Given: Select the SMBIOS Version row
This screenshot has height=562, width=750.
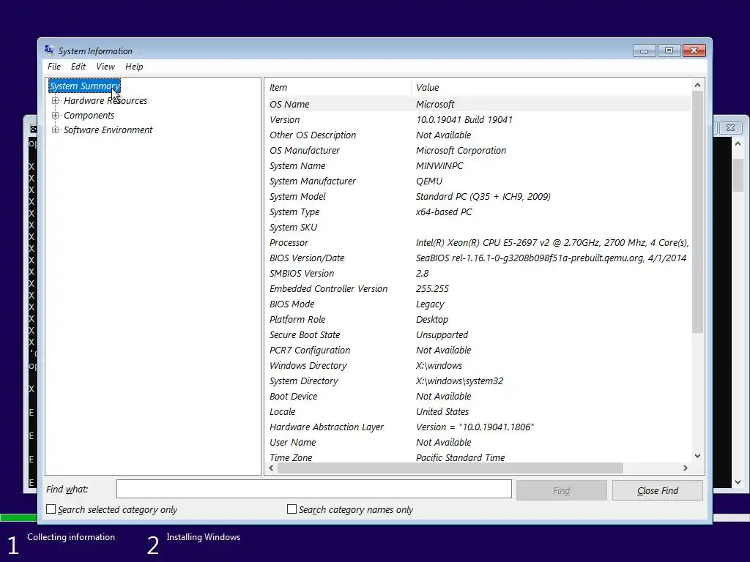Looking at the screenshot, I should [478, 274].
